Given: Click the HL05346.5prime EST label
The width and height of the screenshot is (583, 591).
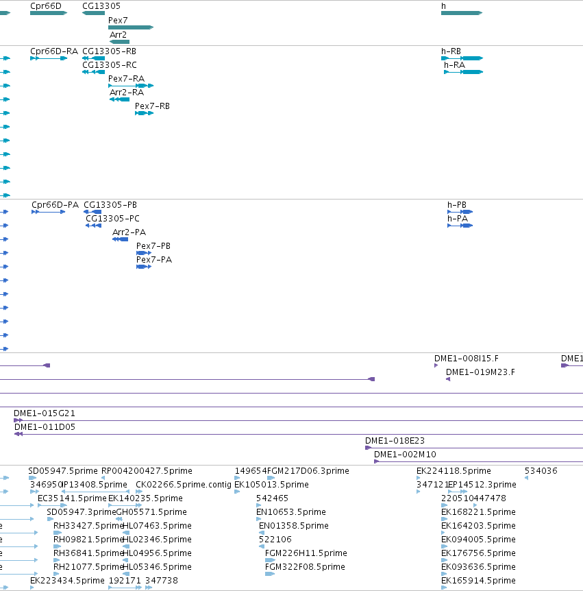Looking at the screenshot, I should [x=158, y=567].
